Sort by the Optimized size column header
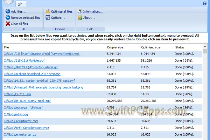The width and height of the screenshot is (210, 140). (151, 47)
